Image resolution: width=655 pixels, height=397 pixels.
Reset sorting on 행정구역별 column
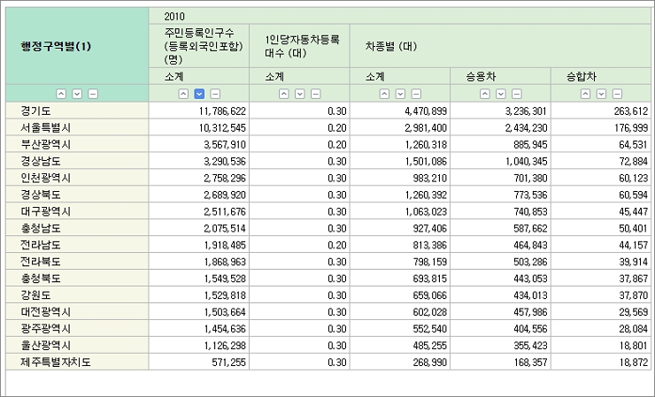pos(93,94)
